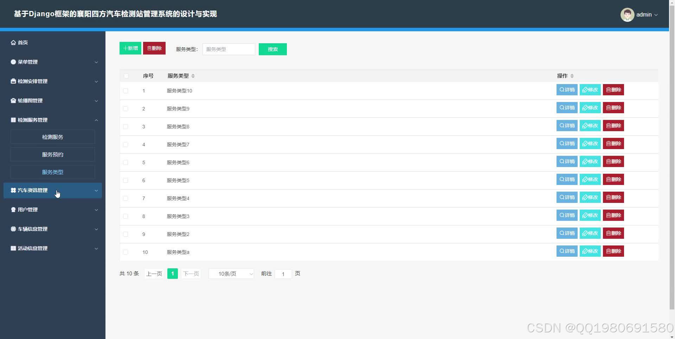675x339 pixels.
Task: Delete row 服务类型8
Action: (613, 126)
